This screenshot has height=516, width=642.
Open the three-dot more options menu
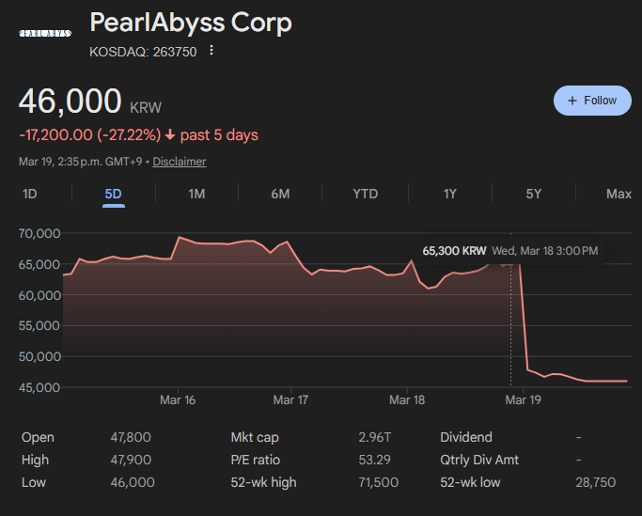click(x=211, y=51)
